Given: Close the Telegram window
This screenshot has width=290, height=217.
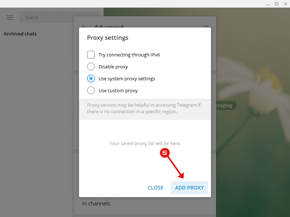Looking at the screenshot, I should (x=285, y=4).
